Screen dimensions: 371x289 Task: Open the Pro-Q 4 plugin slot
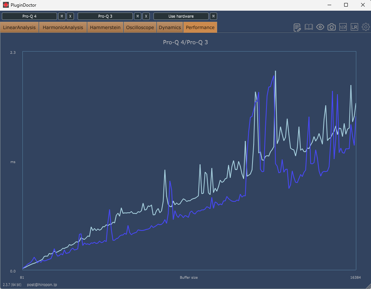29,16
